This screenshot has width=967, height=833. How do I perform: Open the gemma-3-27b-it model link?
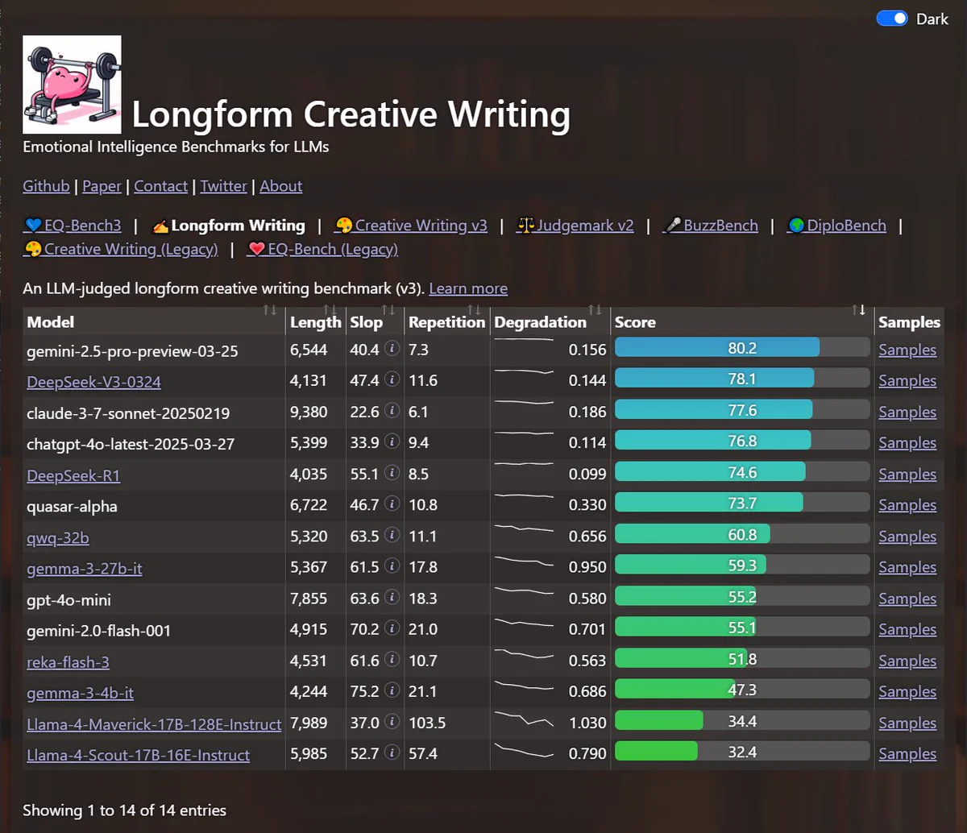click(x=85, y=568)
